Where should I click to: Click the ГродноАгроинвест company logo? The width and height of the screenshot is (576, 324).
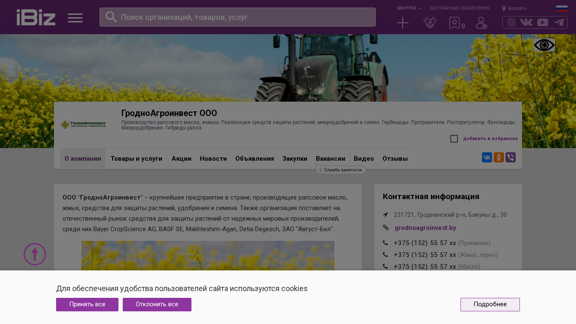(83, 124)
